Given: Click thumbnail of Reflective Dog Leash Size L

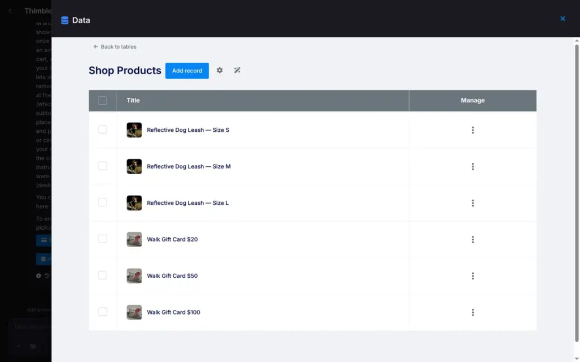Looking at the screenshot, I should [x=134, y=203].
